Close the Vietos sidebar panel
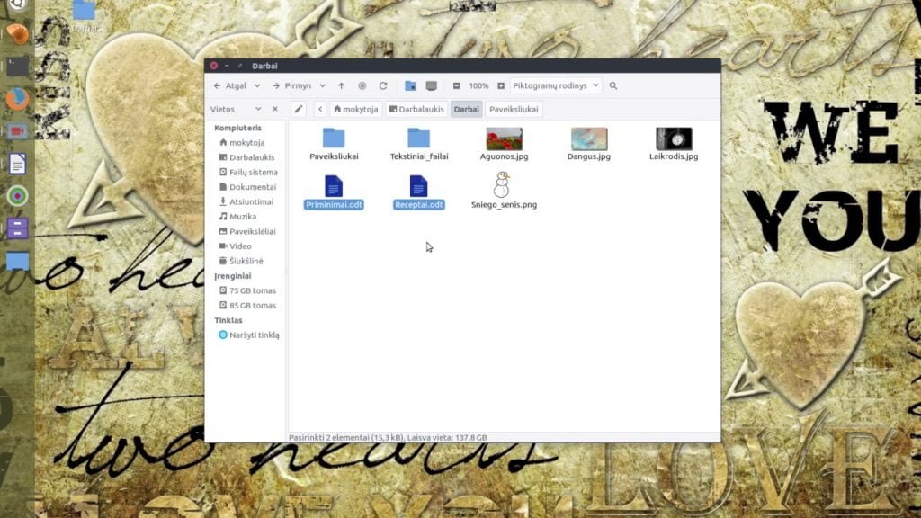Image resolution: width=921 pixels, height=518 pixels. (x=275, y=109)
